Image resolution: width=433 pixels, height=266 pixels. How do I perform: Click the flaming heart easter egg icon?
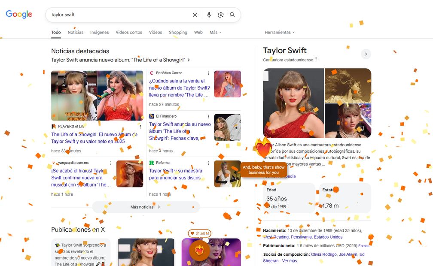pyautogui.click(x=263, y=148)
